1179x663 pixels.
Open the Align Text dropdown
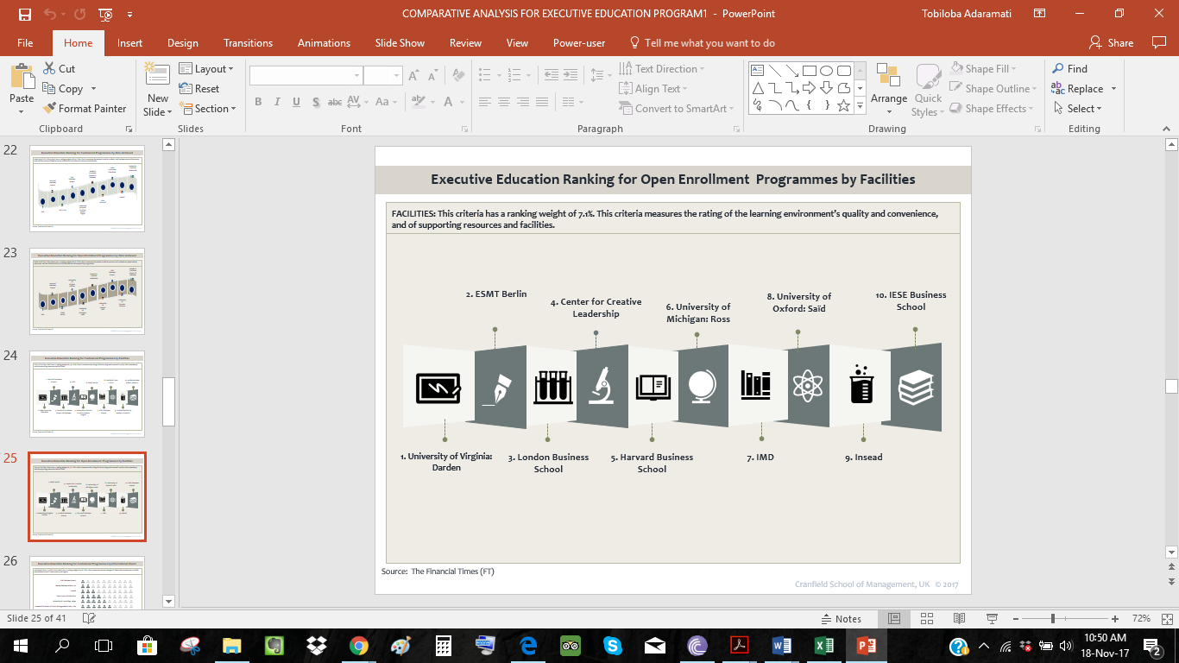tap(654, 89)
